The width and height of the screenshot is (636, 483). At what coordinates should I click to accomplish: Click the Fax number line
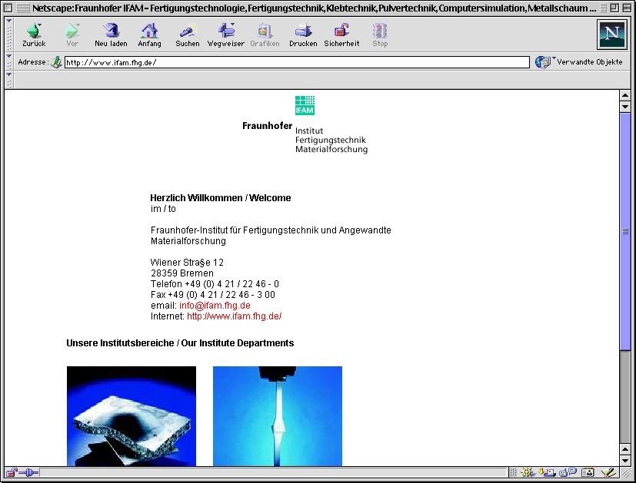213,295
